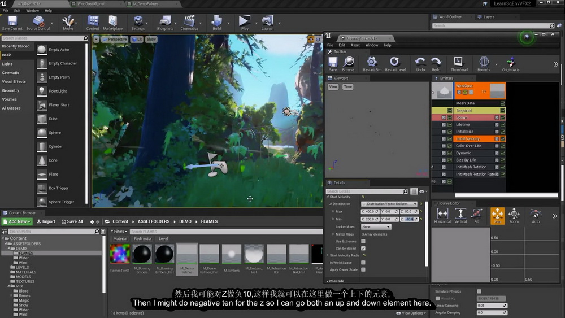Screen dimensions: 565x318
Task: Toggle Origin Axis icon in Cascade
Action: 511,64
